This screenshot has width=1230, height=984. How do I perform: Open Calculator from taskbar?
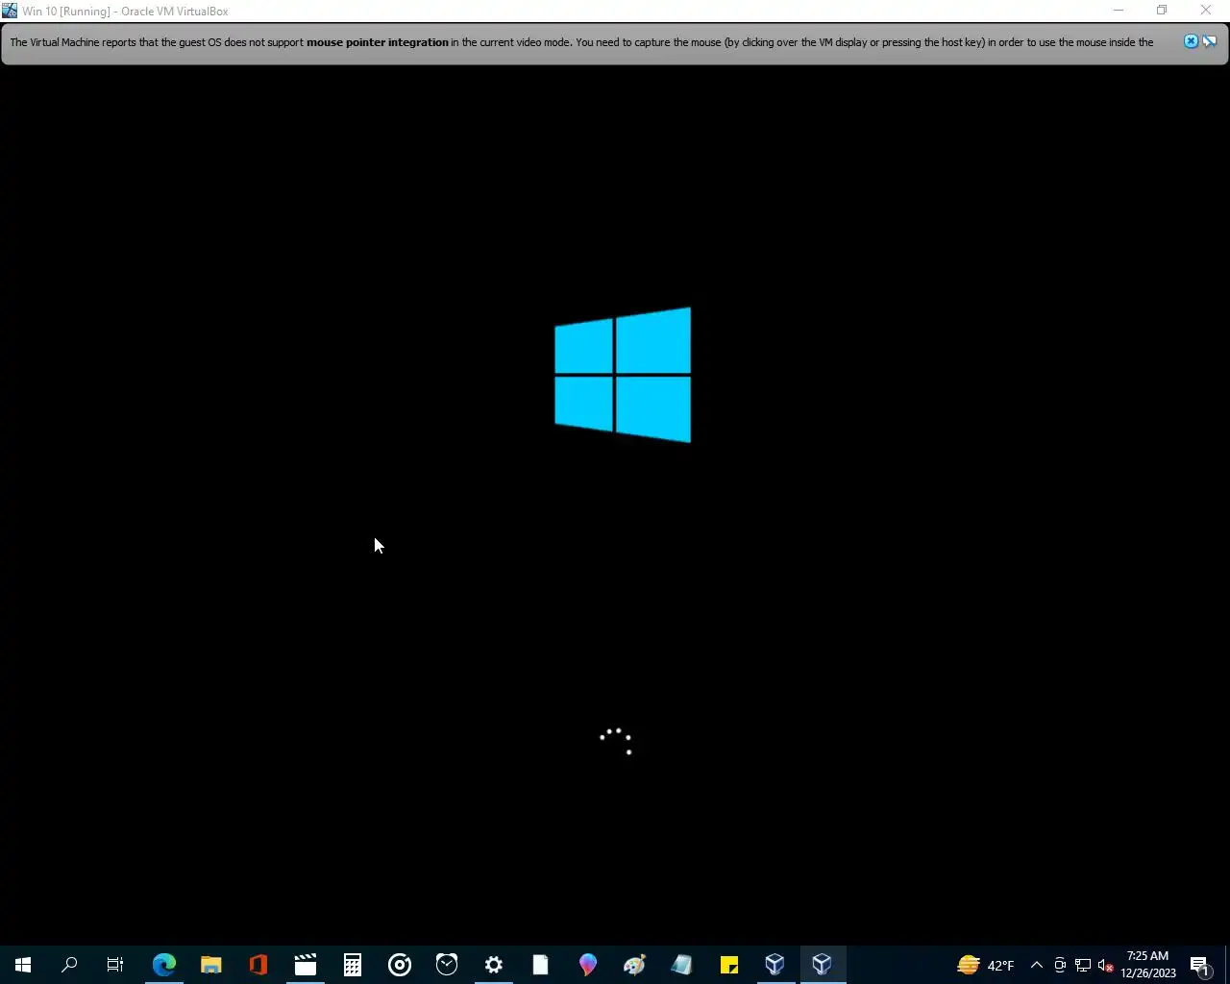[x=353, y=965]
